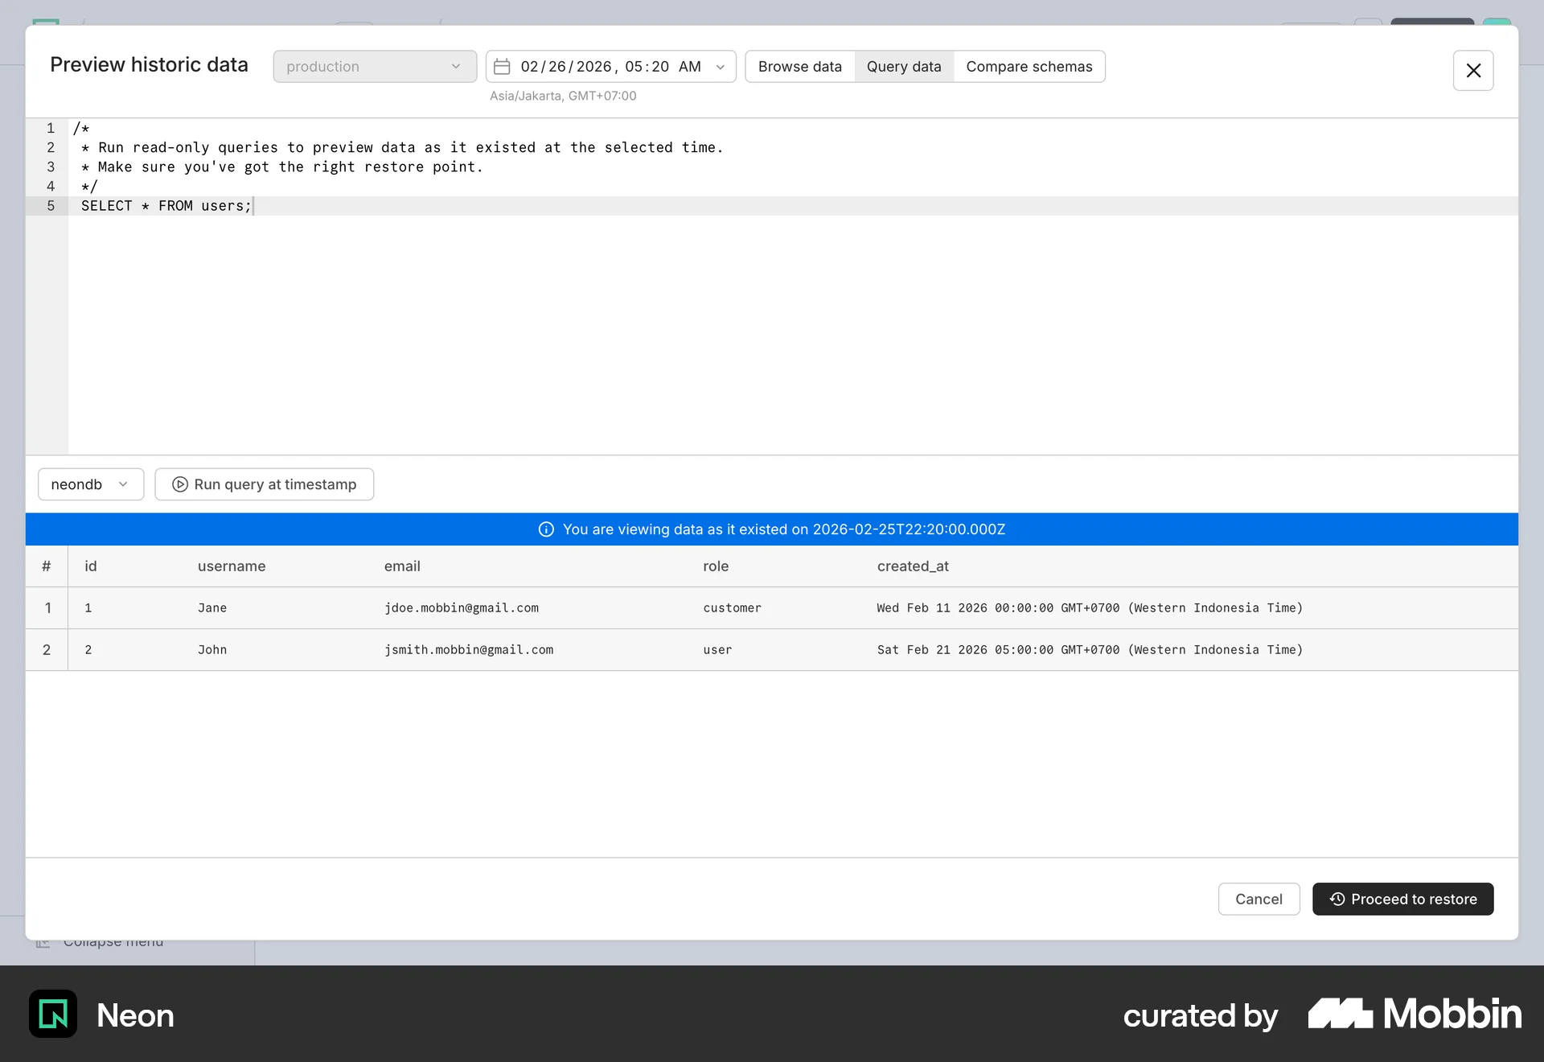
Task: Click the SELECT * FROM users; query line
Action: pyautogui.click(x=166, y=206)
